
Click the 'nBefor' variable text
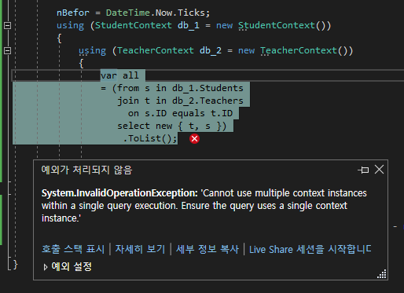73,13
